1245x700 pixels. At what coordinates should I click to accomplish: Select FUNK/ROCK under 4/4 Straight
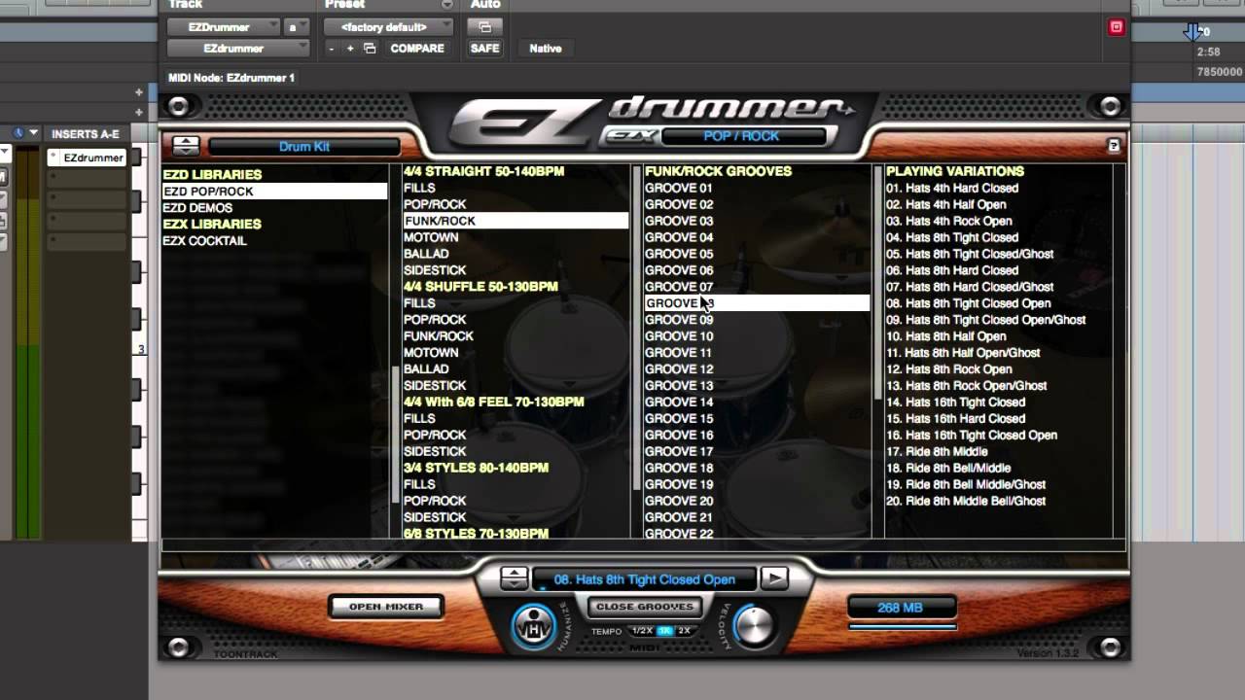[x=516, y=221]
